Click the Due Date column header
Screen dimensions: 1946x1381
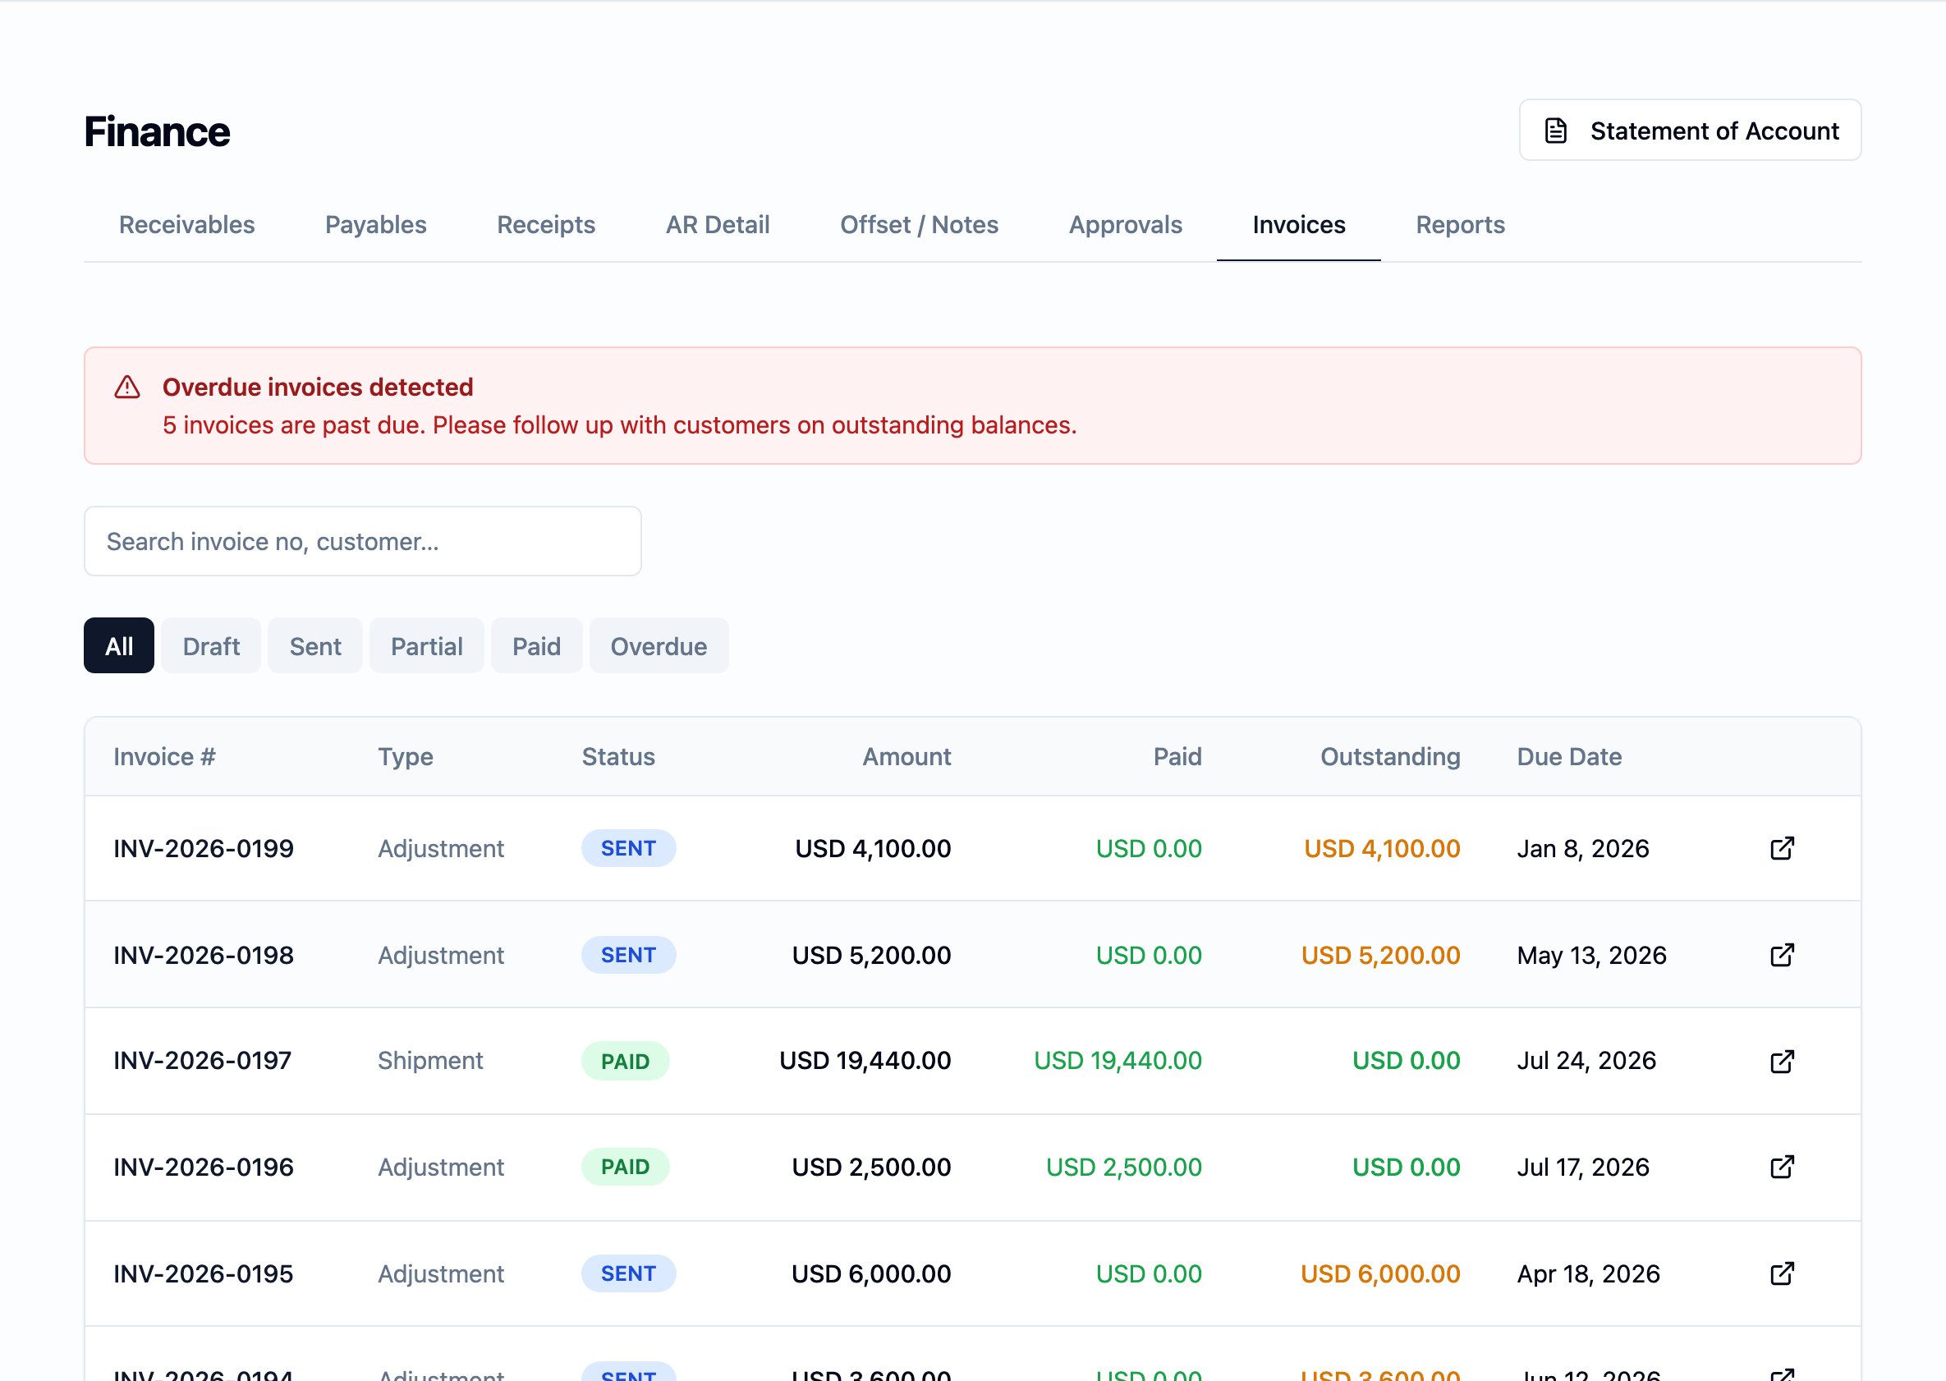click(1569, 757)
